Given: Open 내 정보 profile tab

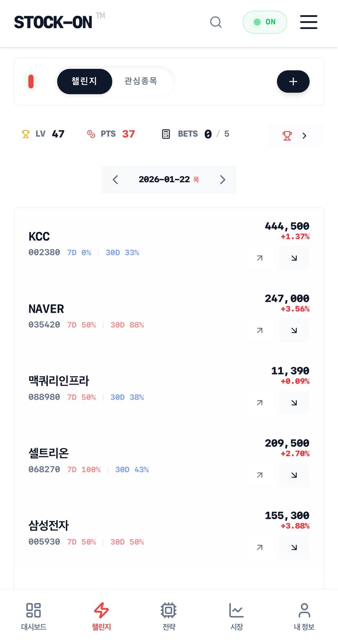Looking at the screenshot, I should (x=304, y=616).
